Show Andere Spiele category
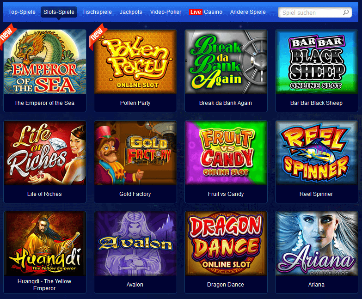 tap(248, 12)
